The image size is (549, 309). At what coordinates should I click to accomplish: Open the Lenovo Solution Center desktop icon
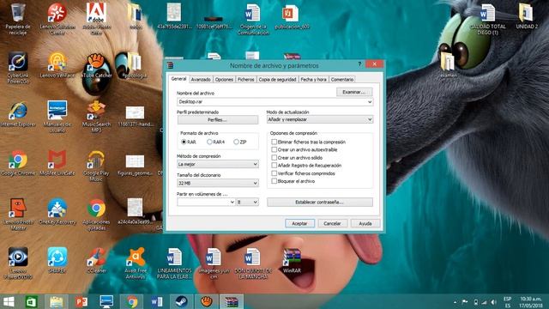pyautogui.click(x=57, y=19)
